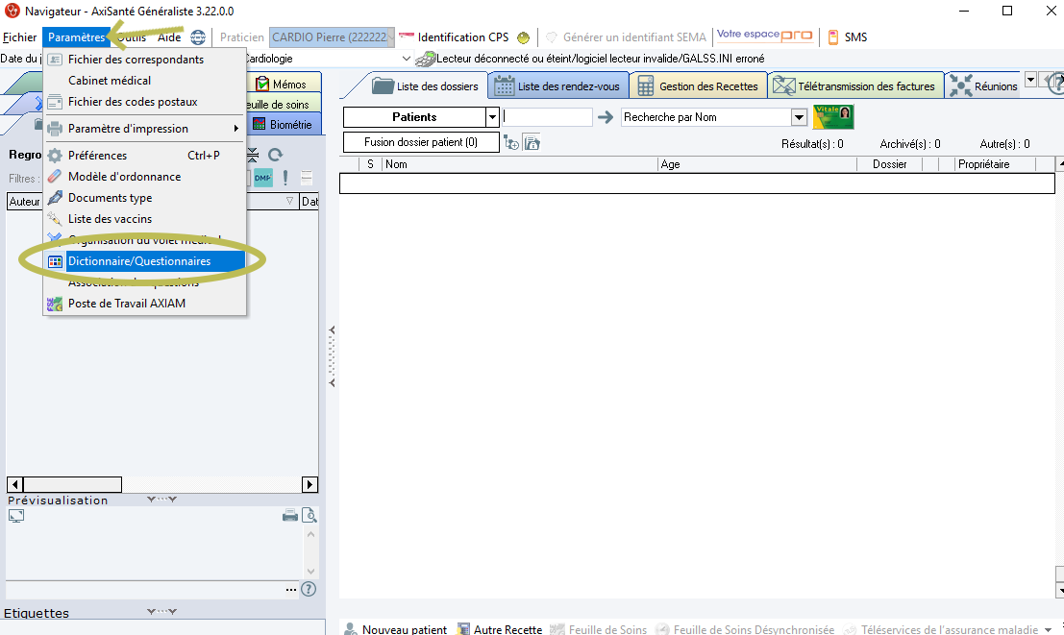This screenshot has height=635, width=1064.
Task: Open Votre espace pro link
Action: point(765,36)
